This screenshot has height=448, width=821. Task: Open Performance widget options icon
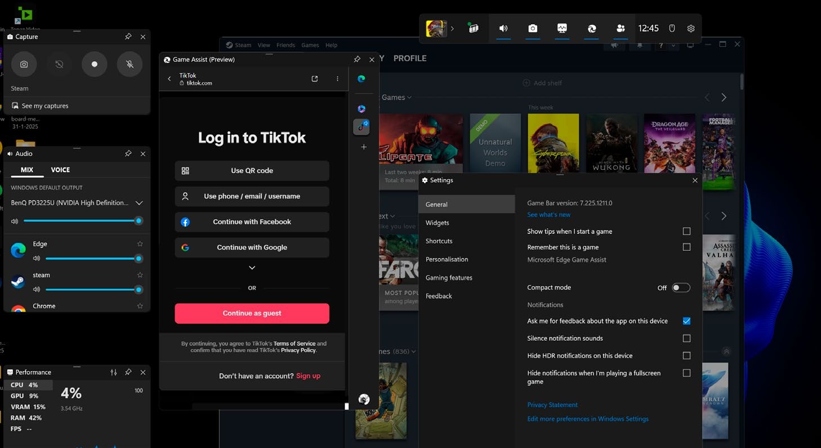[x=114, y=372]
